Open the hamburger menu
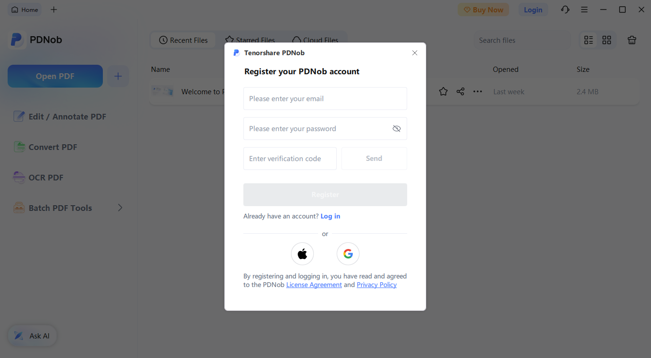The height and width of the screenshot is (358, 651). tap(584, 10)
